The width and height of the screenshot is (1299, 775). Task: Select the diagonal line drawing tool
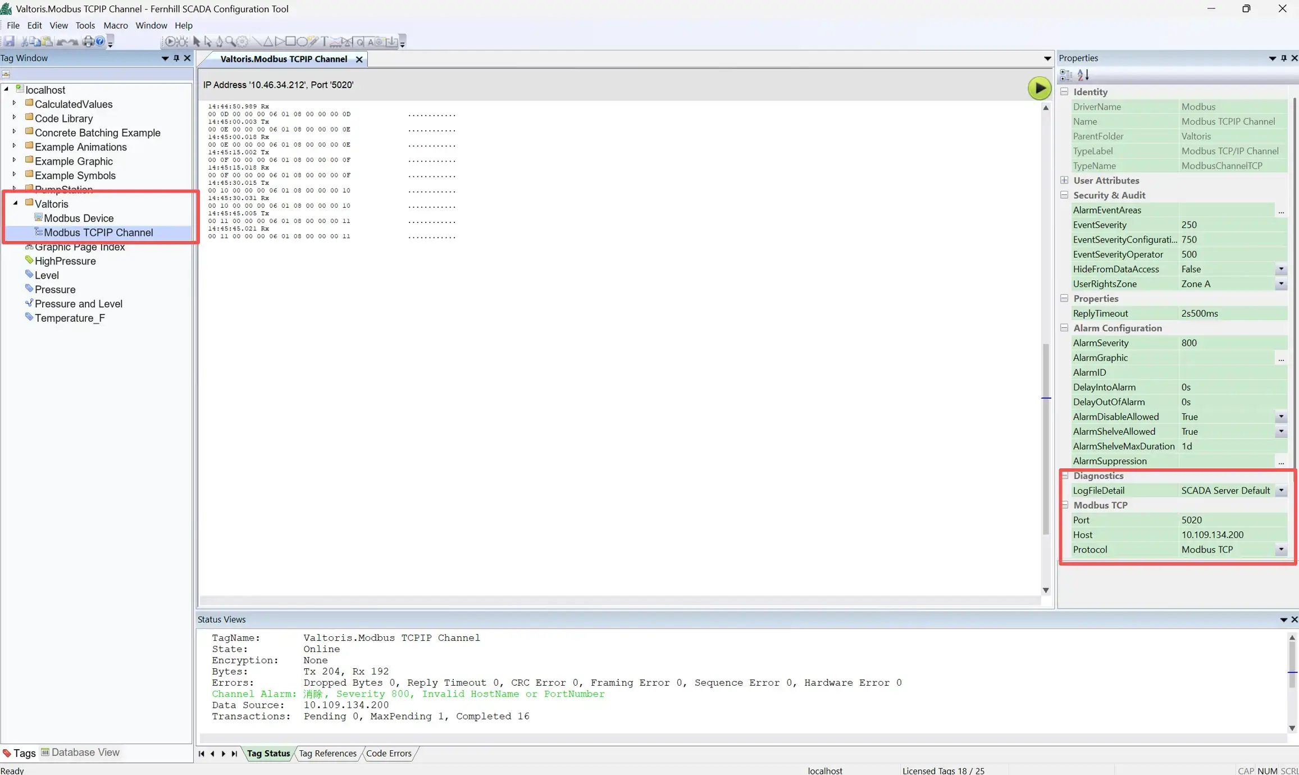257,42
